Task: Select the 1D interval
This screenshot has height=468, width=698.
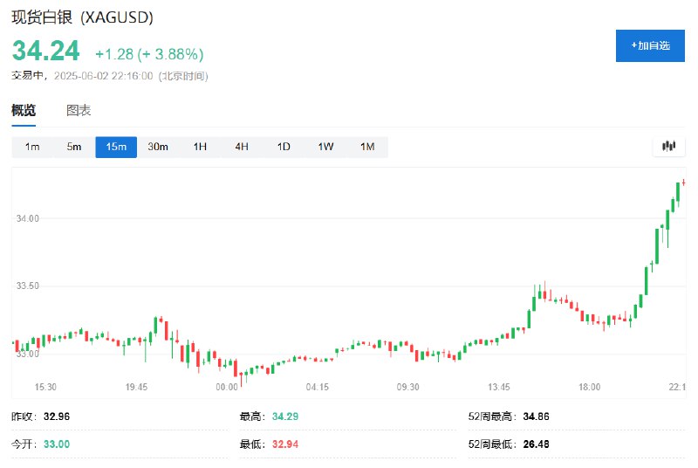Action: click(x=284, y=147)
